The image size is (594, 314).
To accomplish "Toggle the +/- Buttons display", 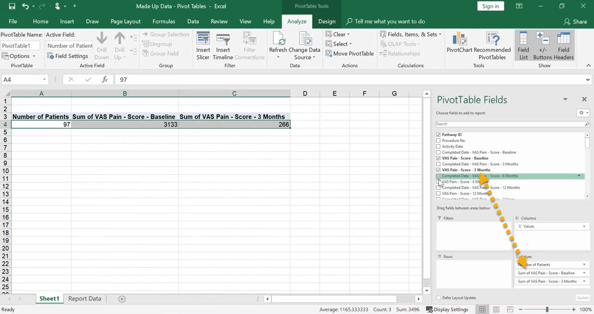I will click(x=542, y=46).
